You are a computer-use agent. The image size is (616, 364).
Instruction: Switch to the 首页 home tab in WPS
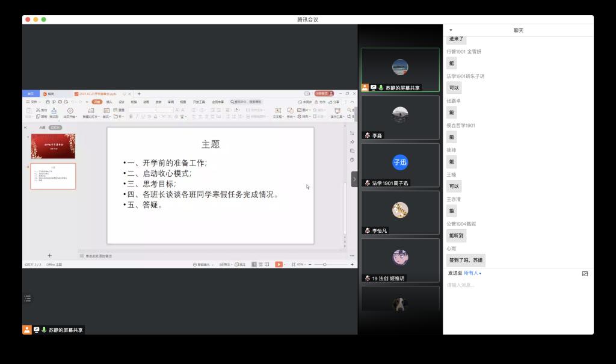31,93
